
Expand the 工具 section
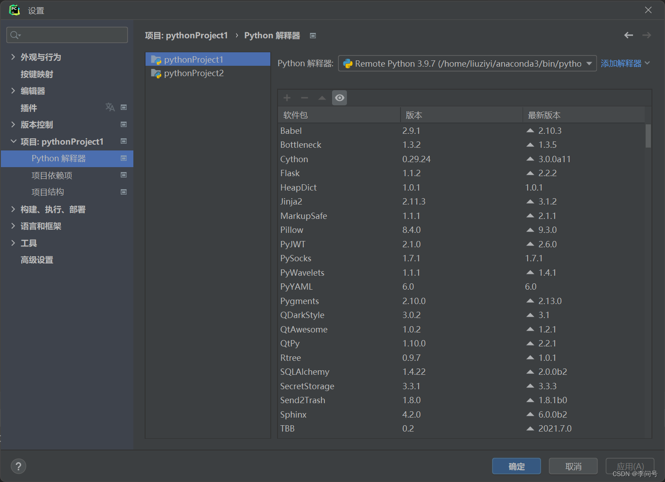click(x=13, y=243)
